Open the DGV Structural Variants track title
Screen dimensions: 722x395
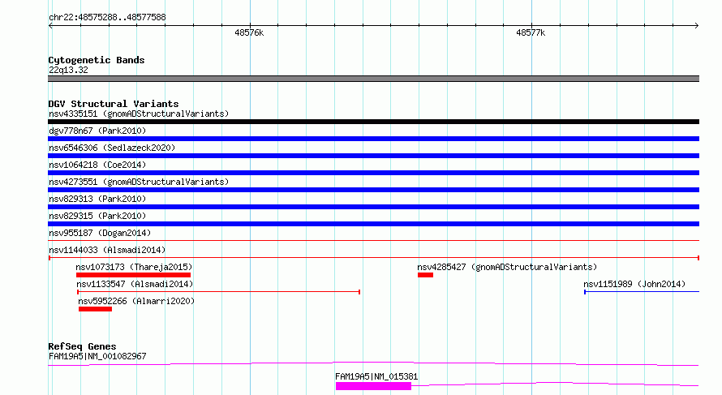click(x=114, y=104)
